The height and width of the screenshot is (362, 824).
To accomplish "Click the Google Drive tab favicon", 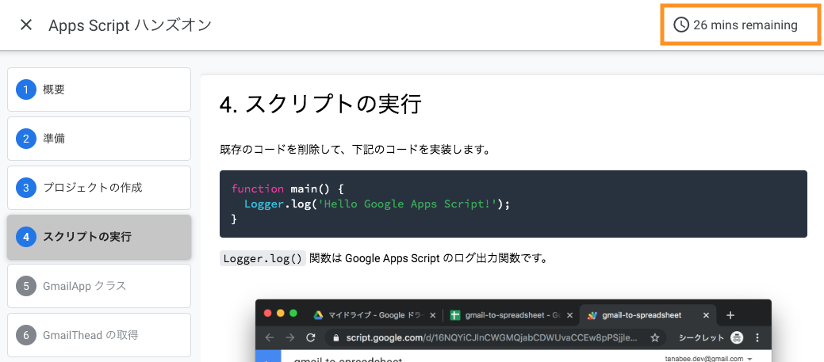I will click(x=318, y=315).
